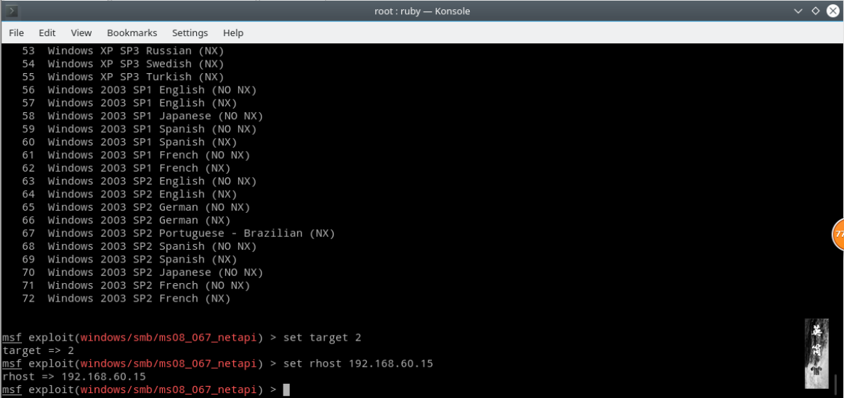844x398 pixels.
Task: Open the View menu
Action: (81, 33)
